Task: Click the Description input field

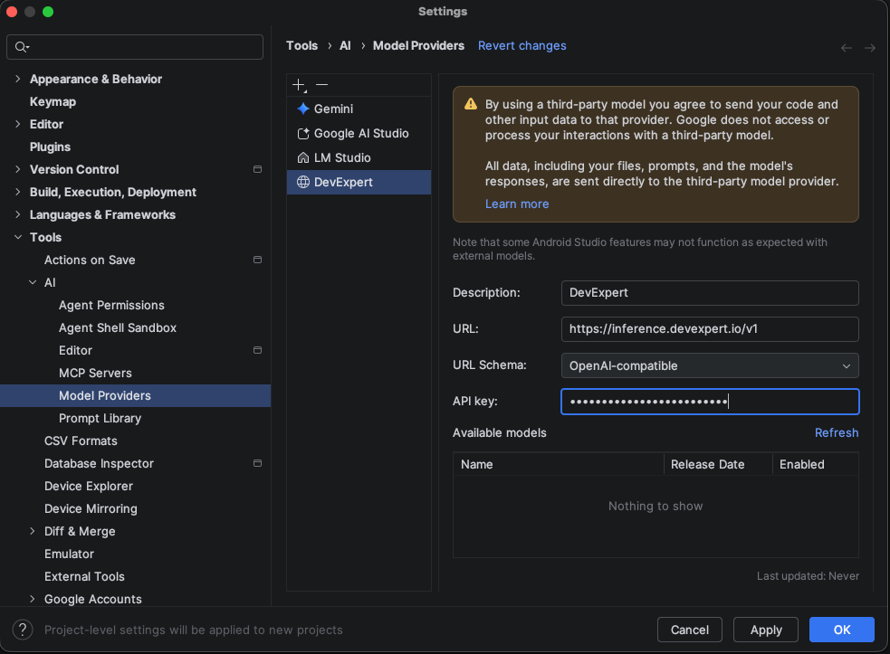Action: tap(710, 293)
